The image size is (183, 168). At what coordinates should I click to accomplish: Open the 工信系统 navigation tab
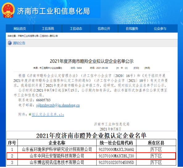pos(48,28)
